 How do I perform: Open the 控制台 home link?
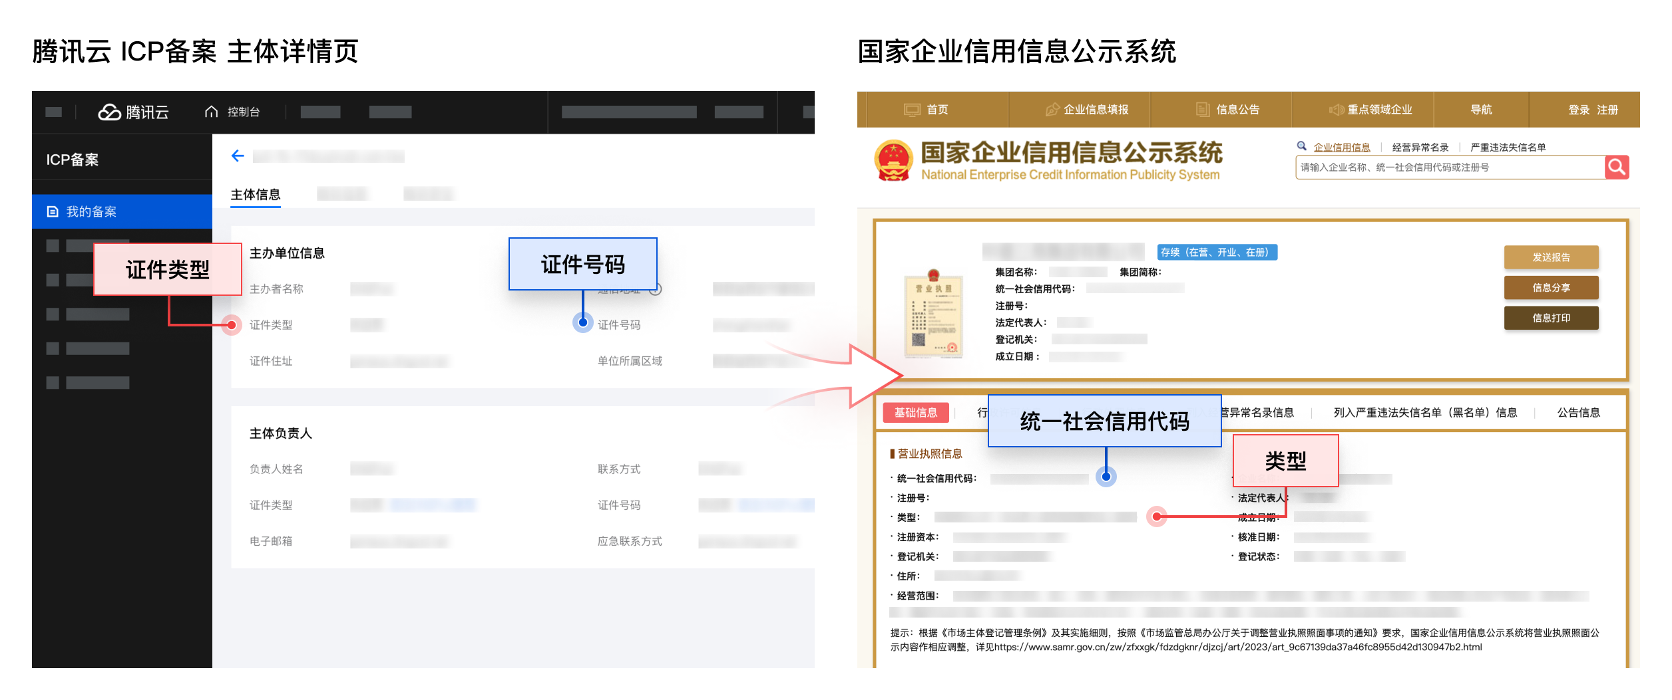(232, 112)
